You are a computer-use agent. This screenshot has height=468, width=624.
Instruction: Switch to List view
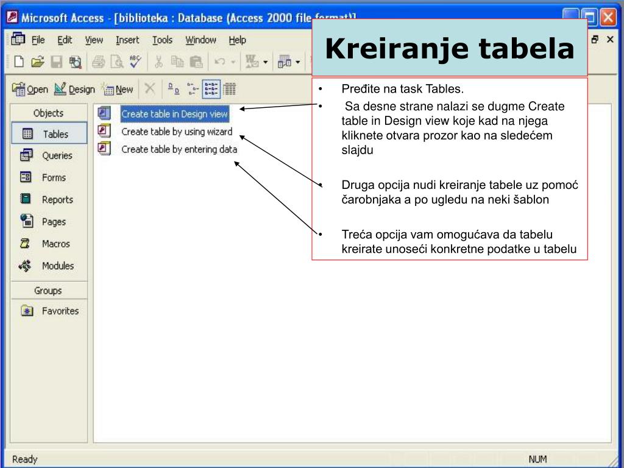point(211,89)
